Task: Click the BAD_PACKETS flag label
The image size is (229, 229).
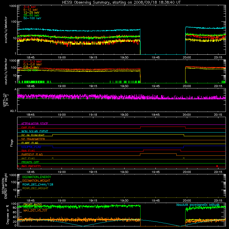Action: pyautogui.click(x=31, y=166)
